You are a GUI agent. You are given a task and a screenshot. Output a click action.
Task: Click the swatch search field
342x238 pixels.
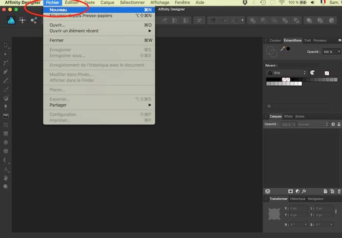click(298, 106)
